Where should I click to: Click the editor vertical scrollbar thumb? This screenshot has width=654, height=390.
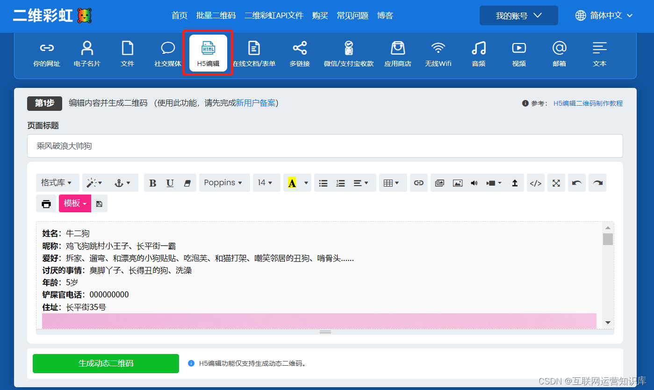pos(608,239)
